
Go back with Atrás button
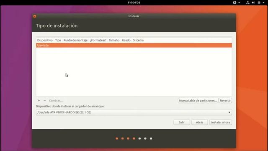point(199,122)
